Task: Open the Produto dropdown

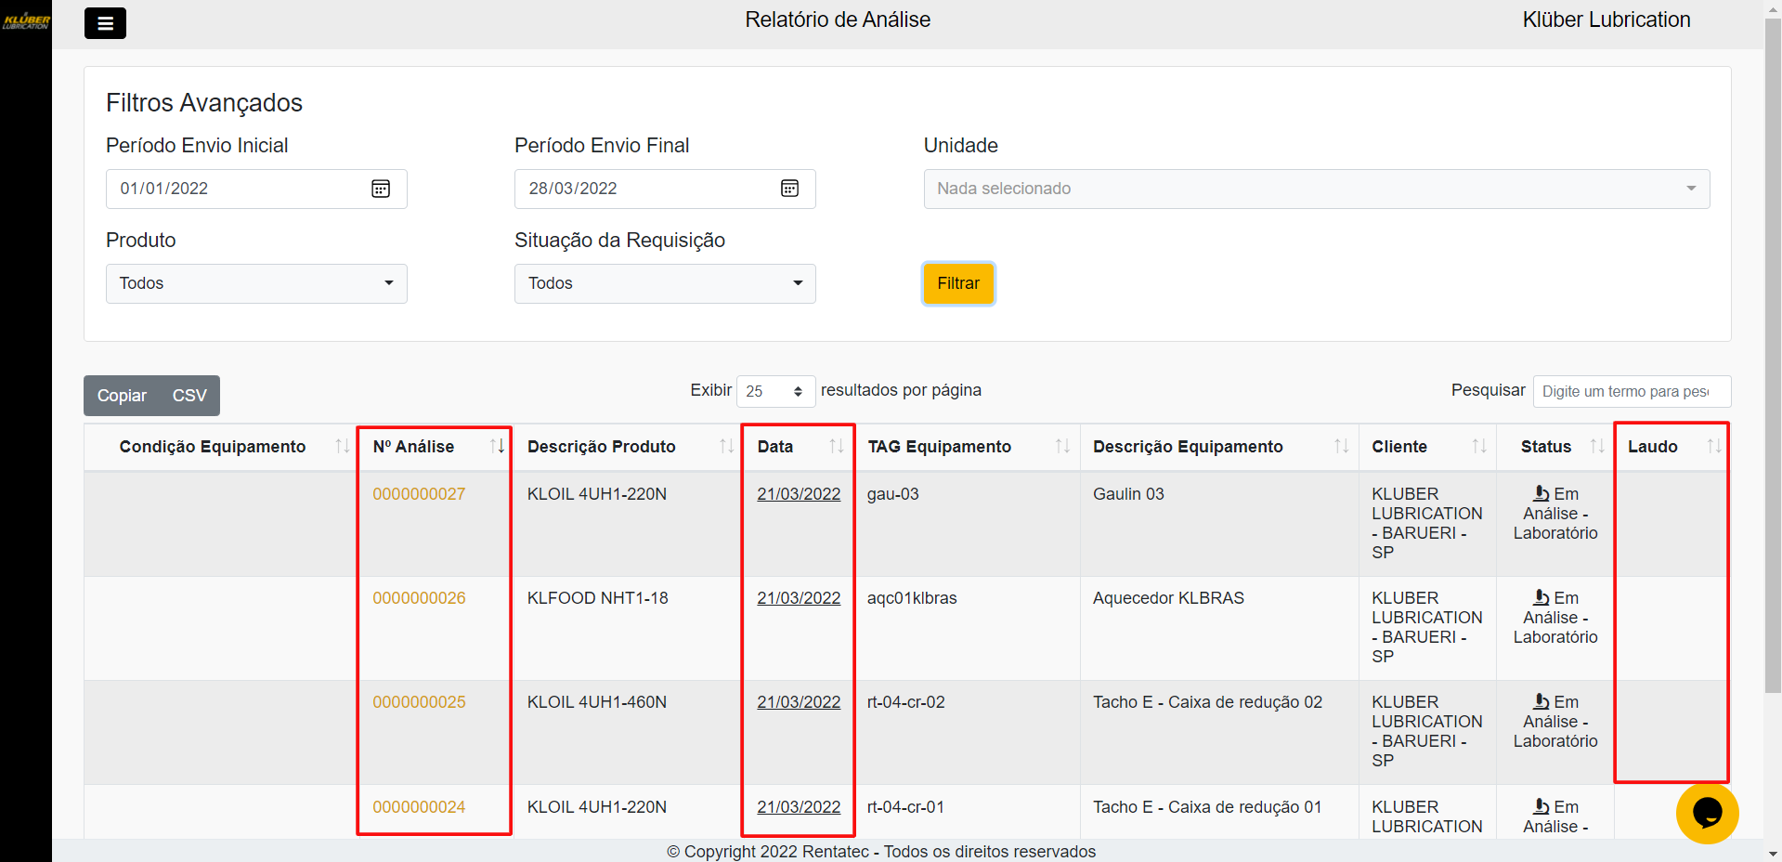Action: pyautogui.click(x=256, y=283)
